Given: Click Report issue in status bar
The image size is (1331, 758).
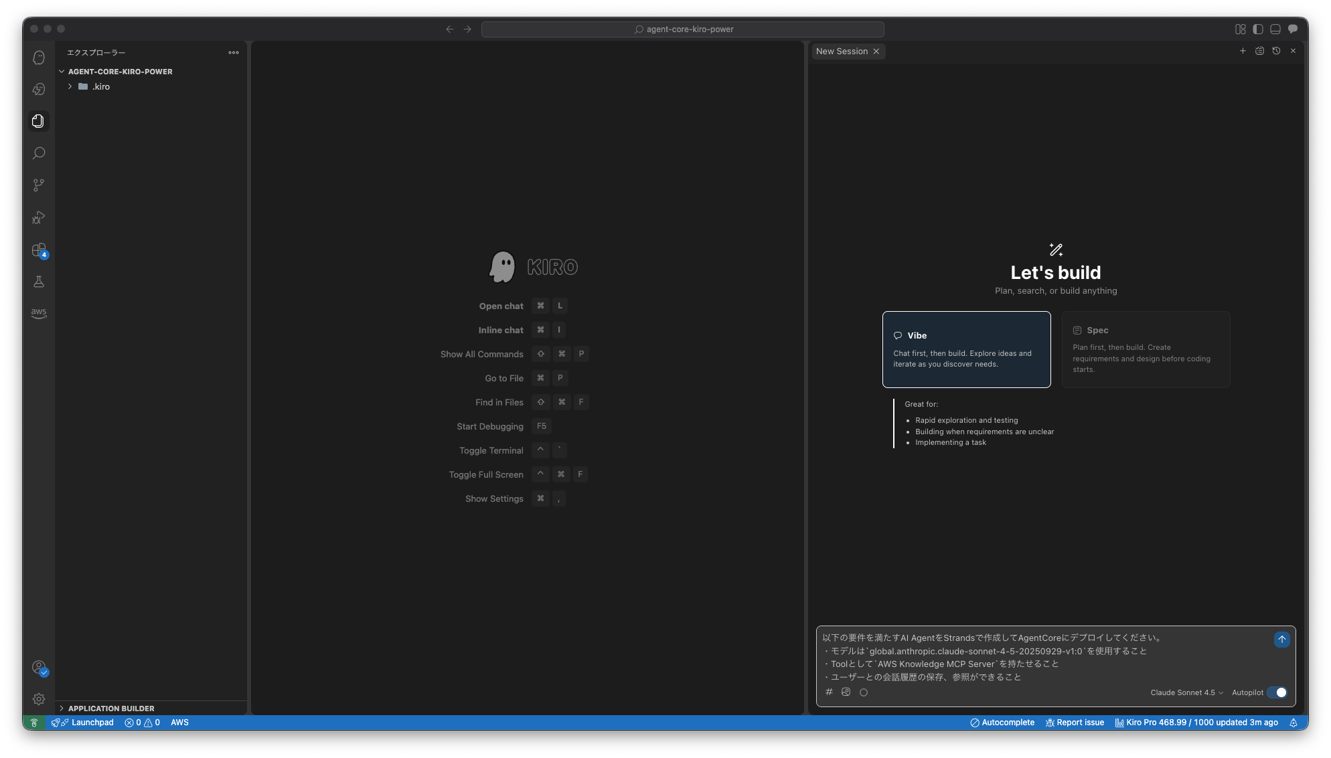Looking at the screenshot, I should tap(1075, 723).
